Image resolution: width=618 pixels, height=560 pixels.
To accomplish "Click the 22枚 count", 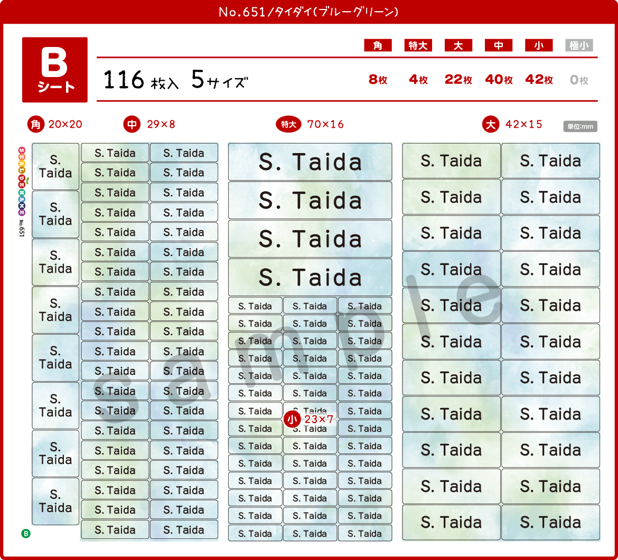I will tap(458, 80).
